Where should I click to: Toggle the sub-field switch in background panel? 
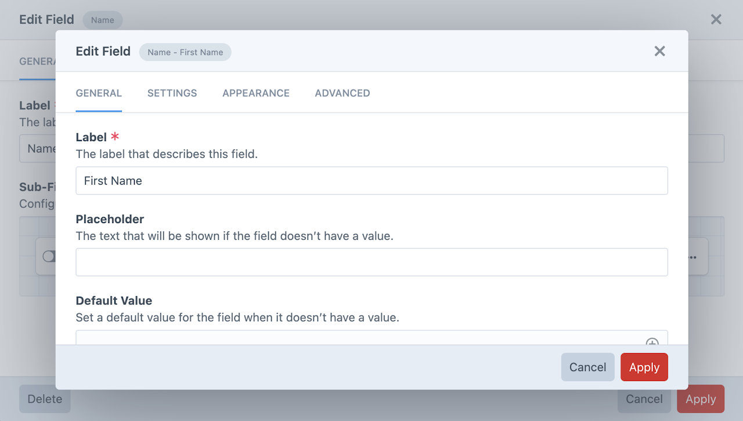pyautogui.click(x=49, y=256)
